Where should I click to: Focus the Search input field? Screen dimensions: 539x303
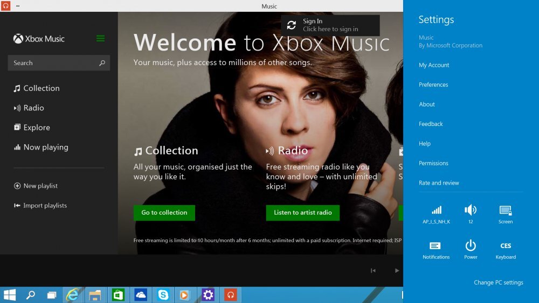click(x=59, y=63)
